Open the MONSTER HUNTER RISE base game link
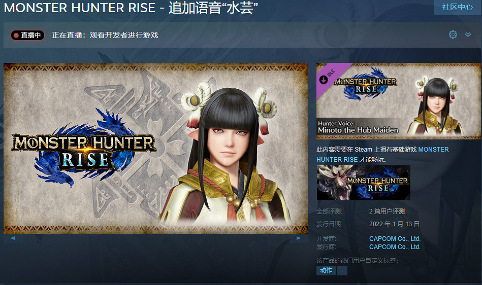The height and width of the screenshot is (285, 482). coord(382,155)
